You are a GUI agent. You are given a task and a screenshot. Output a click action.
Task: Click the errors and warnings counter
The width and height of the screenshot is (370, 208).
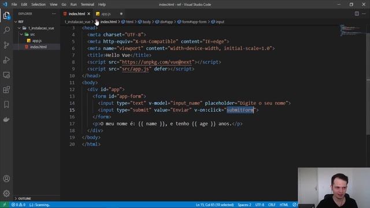(x=18, y=205)
